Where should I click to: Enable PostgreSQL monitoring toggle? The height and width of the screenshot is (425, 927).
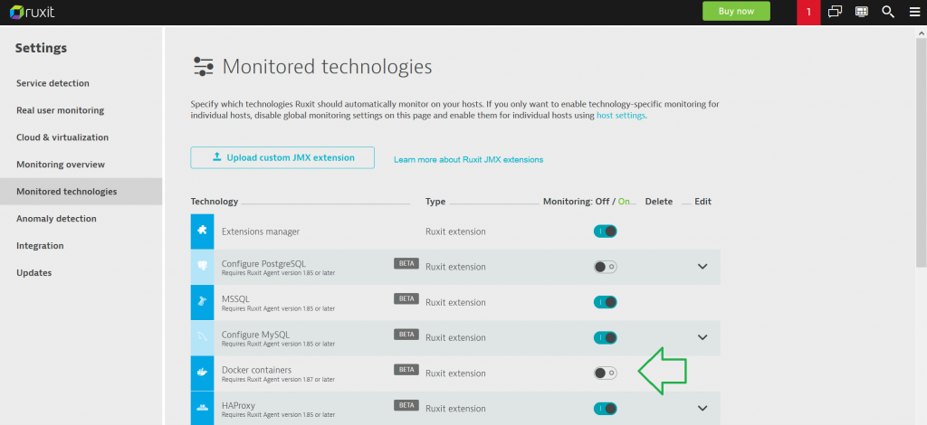coord(606,267)
